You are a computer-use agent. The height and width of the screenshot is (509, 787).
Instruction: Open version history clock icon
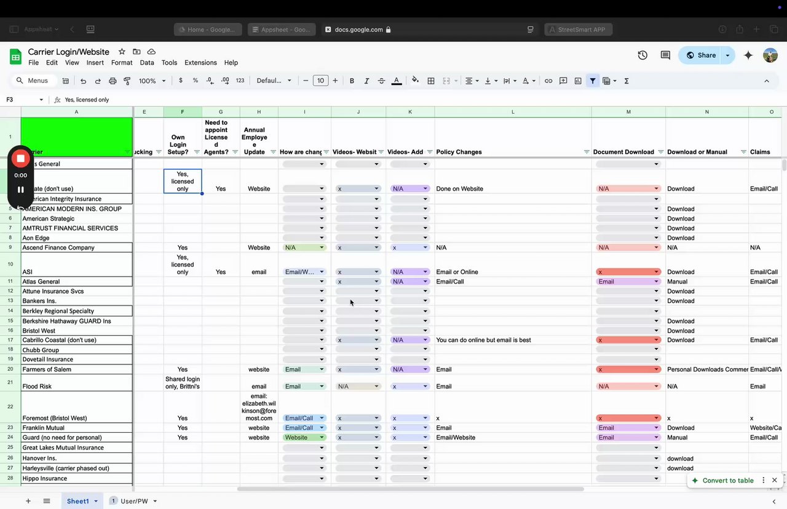pyautogui.click(x=643, y=55)
